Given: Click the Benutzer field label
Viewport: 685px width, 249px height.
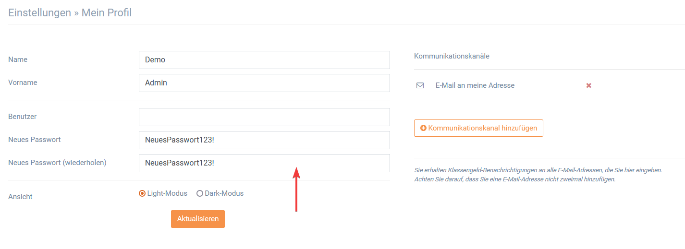Looking at the screenshot, I should pyautogui.click(x=23, y=117).
